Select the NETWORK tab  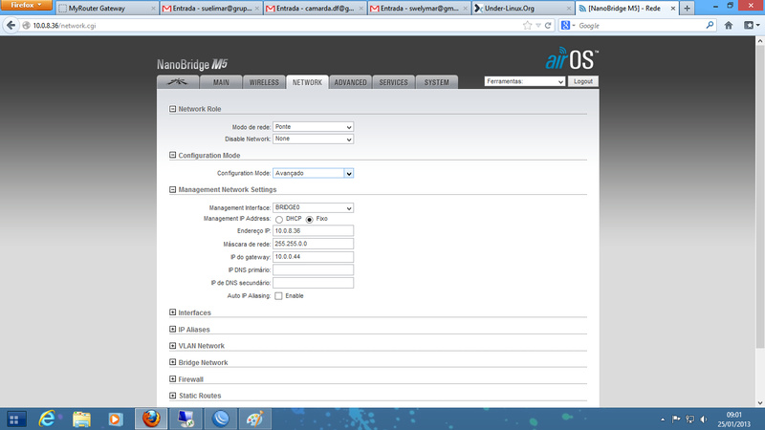(x=307, y=82)
